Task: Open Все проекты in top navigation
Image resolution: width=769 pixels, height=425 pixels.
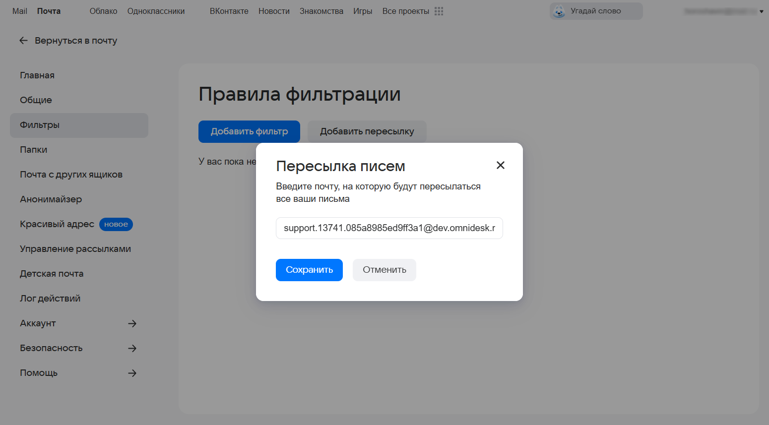Action: pos(406,11)
